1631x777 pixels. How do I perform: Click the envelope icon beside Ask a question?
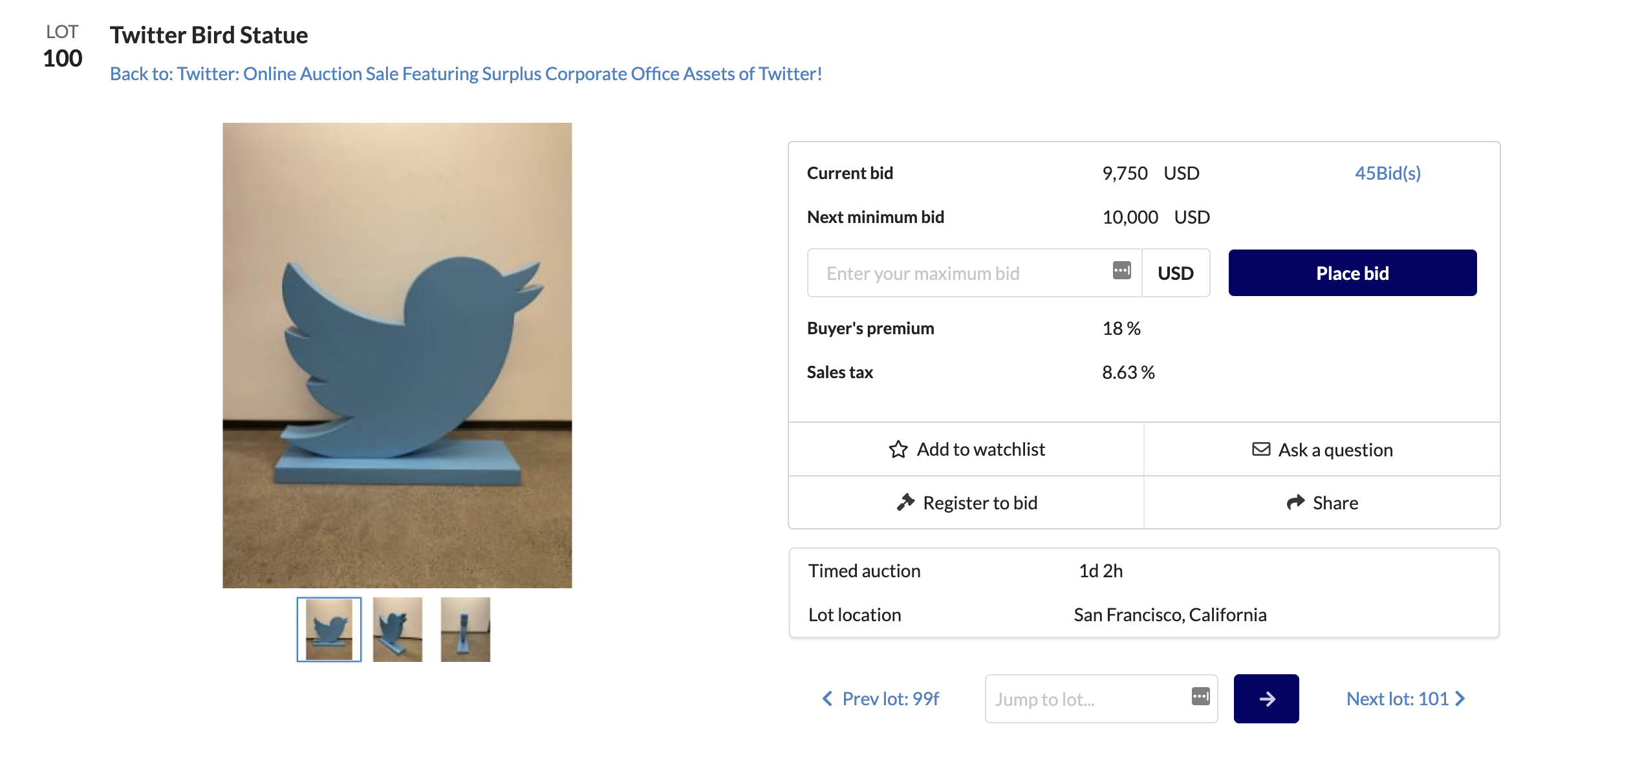1261,449
